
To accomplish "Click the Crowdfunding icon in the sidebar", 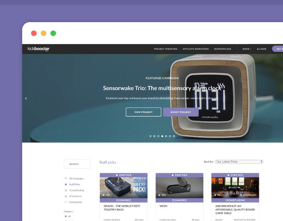I will pos(66,190).
